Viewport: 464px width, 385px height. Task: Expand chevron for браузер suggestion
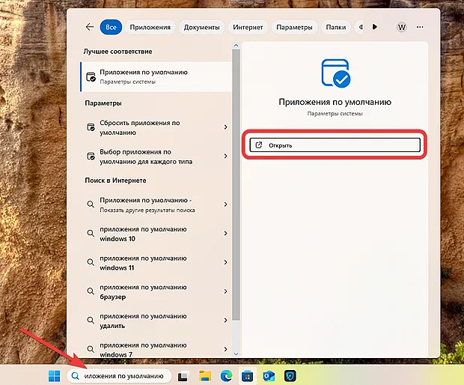point(225,291)
